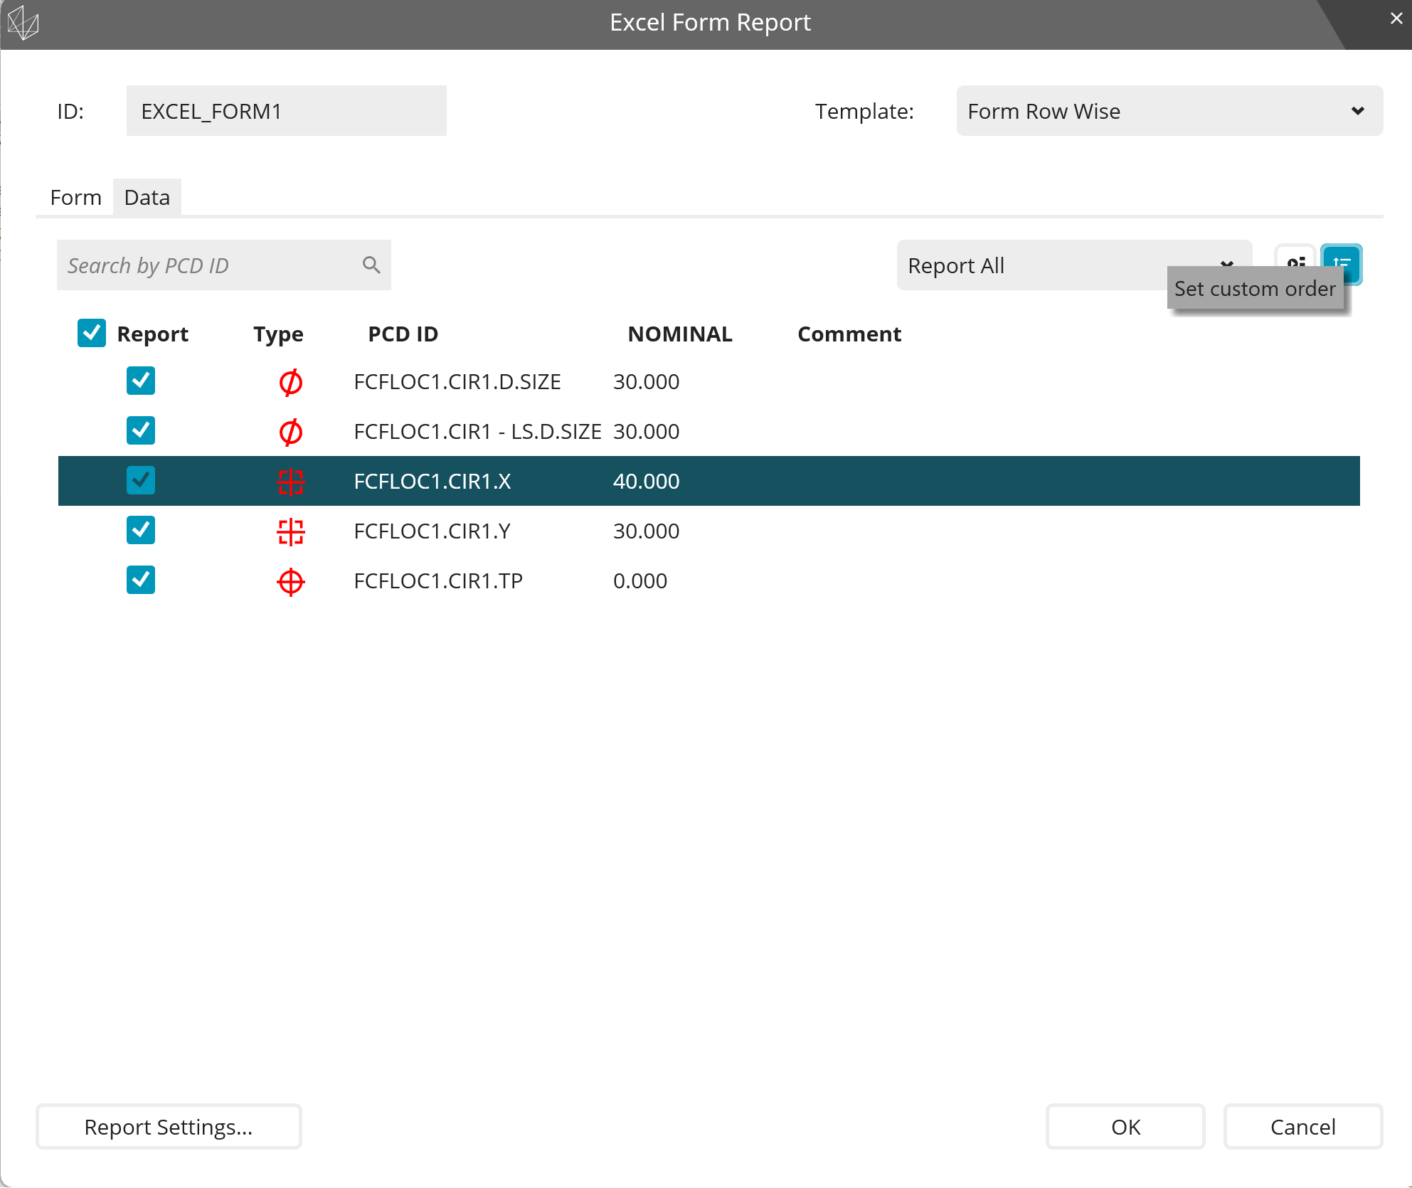Select FCFLOC1.CIR1.X PCD ID text

(x=432, y=482)
